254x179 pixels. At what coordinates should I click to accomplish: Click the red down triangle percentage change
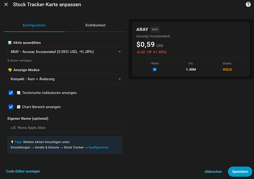tap(156, 52)
